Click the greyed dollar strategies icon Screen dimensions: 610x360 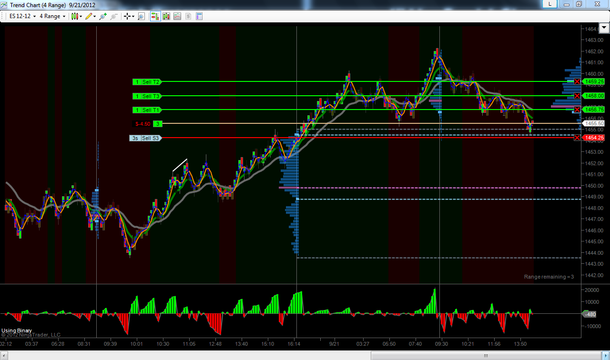[x=188, y=16]
